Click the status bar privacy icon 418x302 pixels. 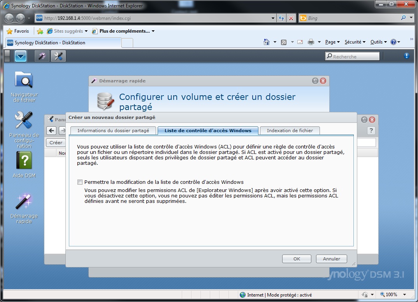pyautogui.click(x=365, y=295)
